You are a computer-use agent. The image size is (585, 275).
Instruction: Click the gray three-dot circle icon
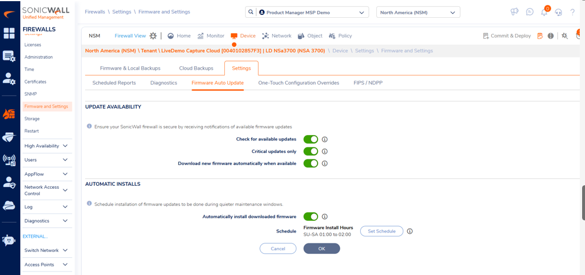(550, 36)
